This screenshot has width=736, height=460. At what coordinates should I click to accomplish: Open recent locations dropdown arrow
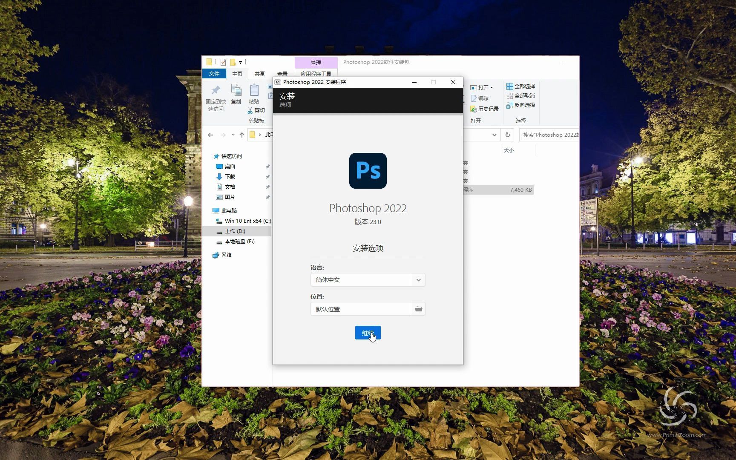point(233,135)
